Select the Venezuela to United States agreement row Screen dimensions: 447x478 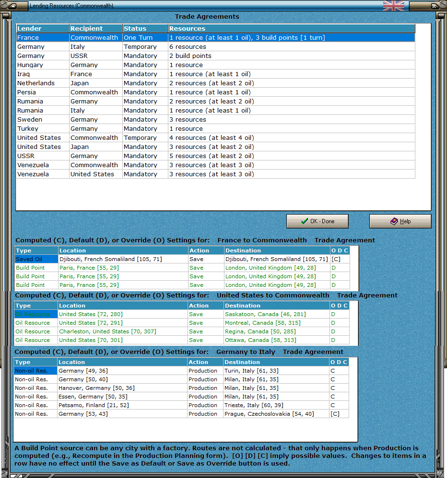click(x=215, y=174)
